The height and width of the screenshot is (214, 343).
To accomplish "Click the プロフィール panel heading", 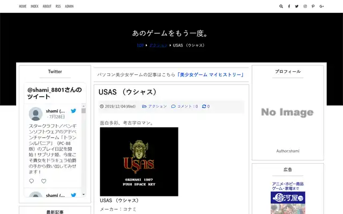I will click(x=288, y=72).
